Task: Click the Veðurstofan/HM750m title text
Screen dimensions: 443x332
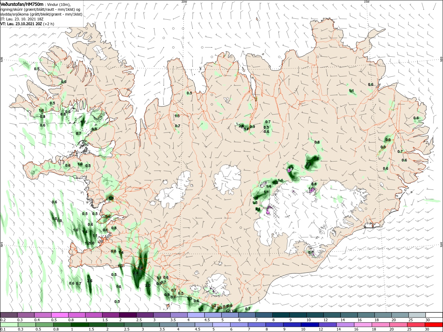Action: (22, 4)
